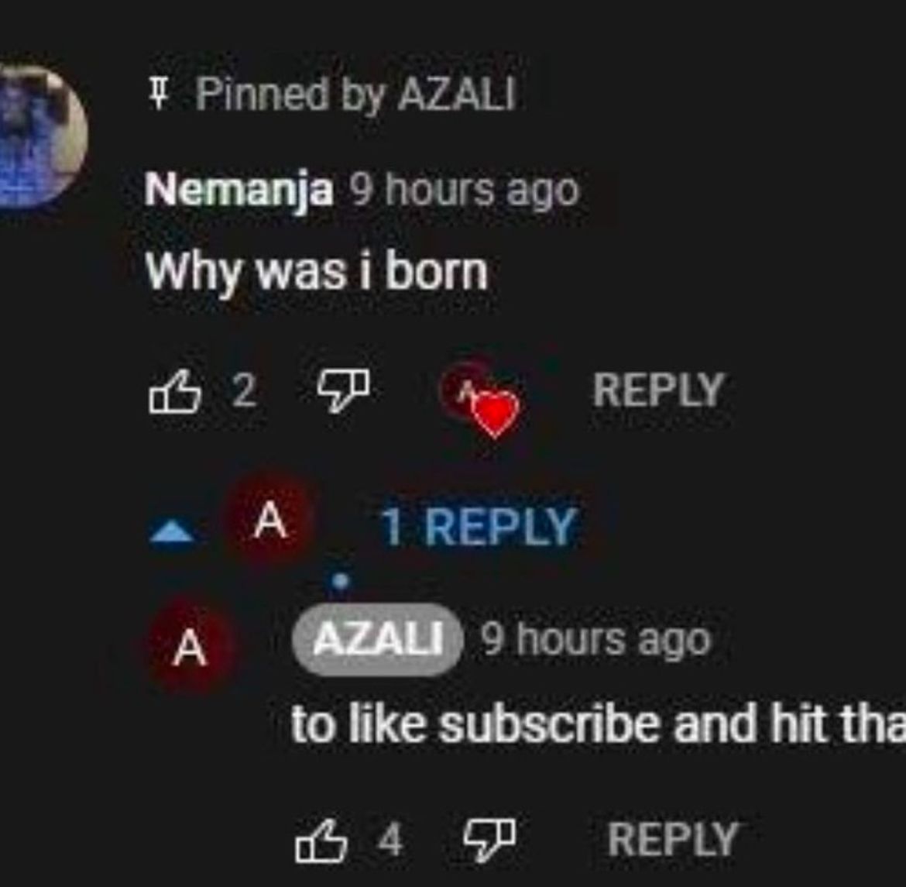
Task: Dislike AZALI's reply comment
Action: coord(489,839)
